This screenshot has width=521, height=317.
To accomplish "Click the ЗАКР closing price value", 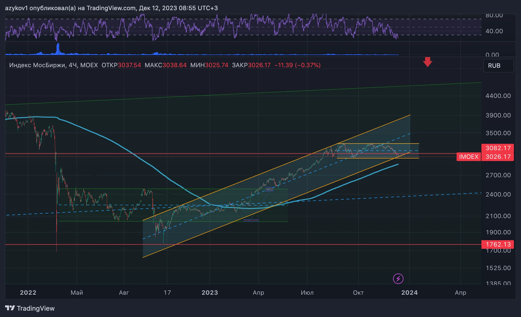I will (x=259, y=65).
